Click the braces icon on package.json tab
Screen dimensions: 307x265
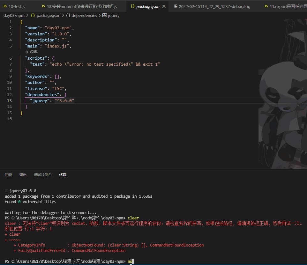[133, 6]
